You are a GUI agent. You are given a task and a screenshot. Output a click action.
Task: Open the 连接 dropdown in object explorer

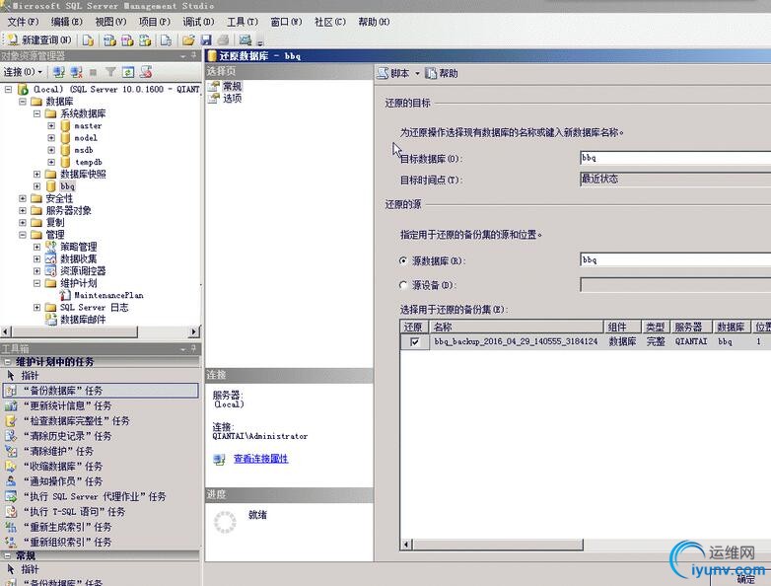click(23, 72)
